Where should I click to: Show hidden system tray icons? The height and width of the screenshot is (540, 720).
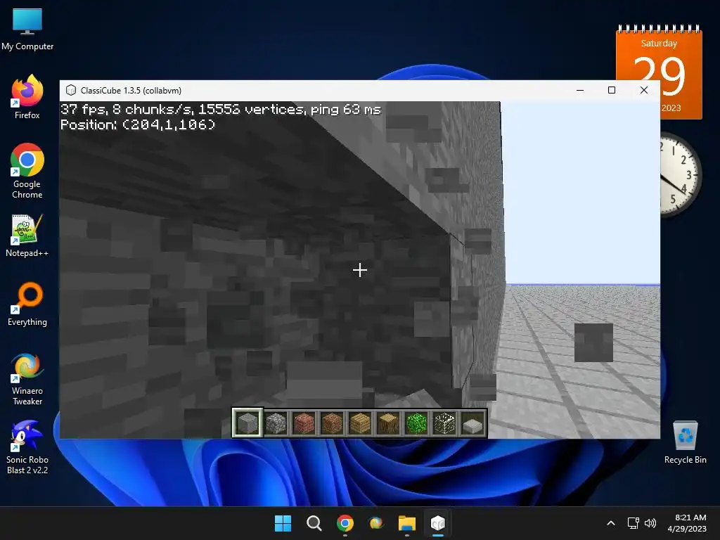point(611,523)
